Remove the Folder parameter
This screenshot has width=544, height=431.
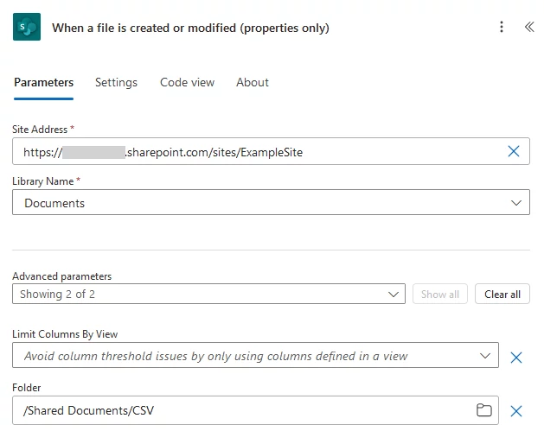pos(516,411)
